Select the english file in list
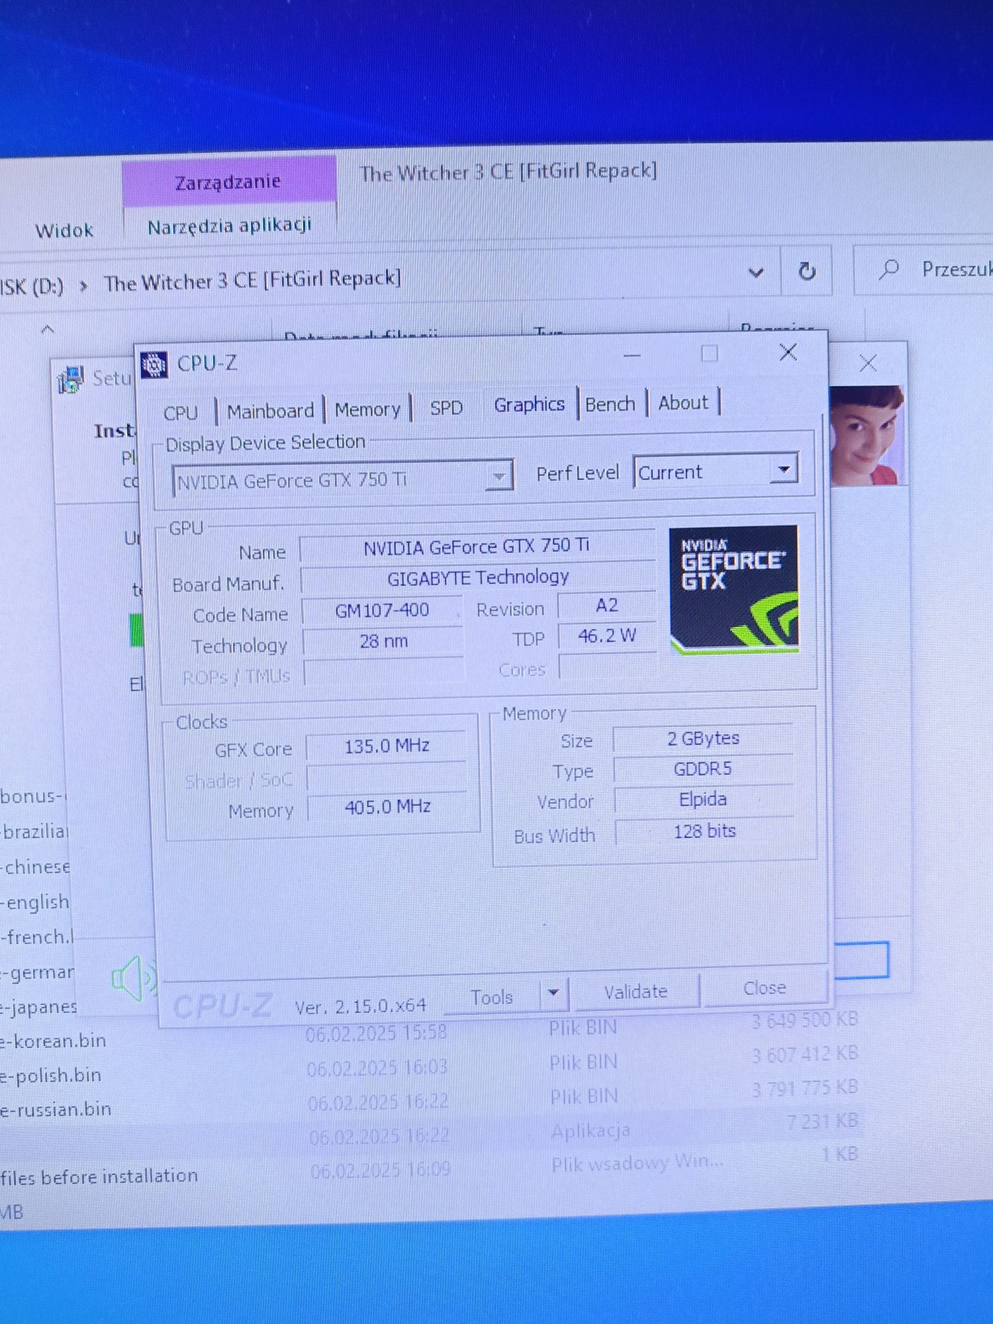The image size is (993, 1324). point(35,902)
